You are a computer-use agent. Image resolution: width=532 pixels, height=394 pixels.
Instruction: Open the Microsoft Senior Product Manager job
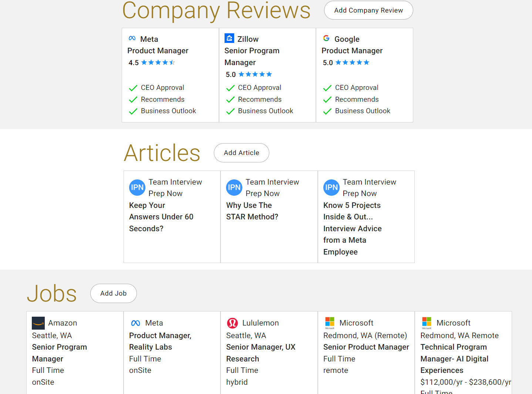click(366, 347)
